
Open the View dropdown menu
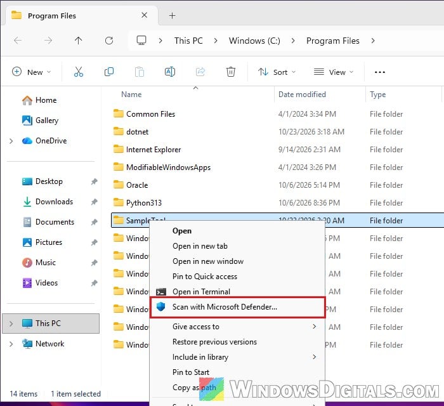click(x=334, y=72)
